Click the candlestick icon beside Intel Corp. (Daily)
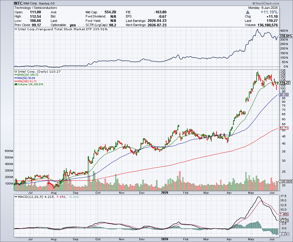 point(16,71)
